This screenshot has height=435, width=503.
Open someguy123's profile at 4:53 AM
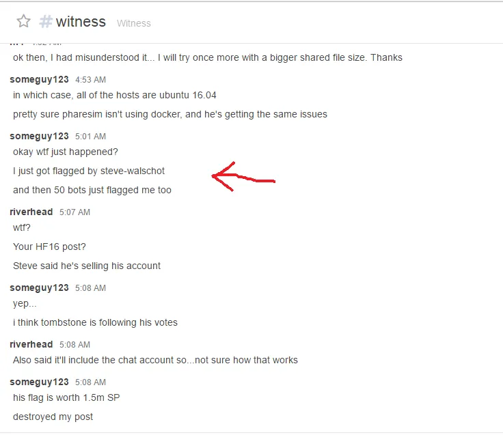(x=39, y=79)
